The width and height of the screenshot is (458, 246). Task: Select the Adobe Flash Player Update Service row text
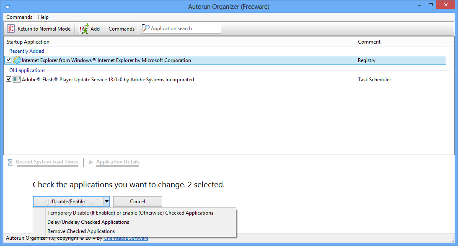(108, 80)
